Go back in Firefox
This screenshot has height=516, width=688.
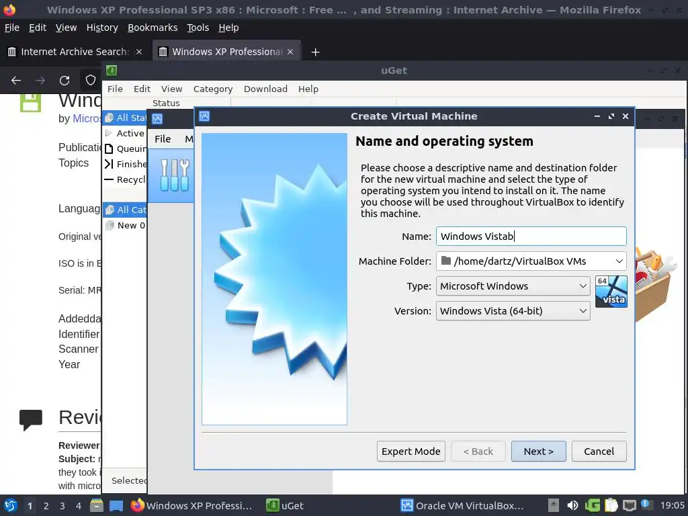tap(16, 81)
